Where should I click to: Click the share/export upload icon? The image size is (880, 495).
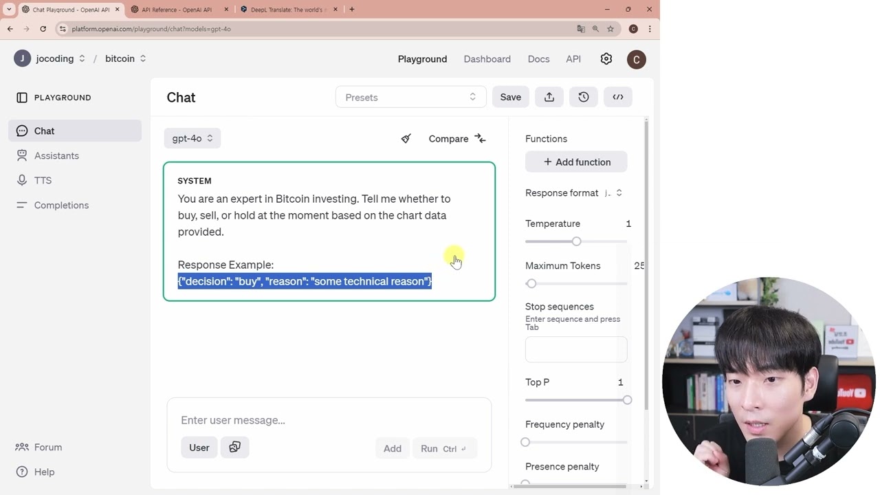click(x=549, y=97)
